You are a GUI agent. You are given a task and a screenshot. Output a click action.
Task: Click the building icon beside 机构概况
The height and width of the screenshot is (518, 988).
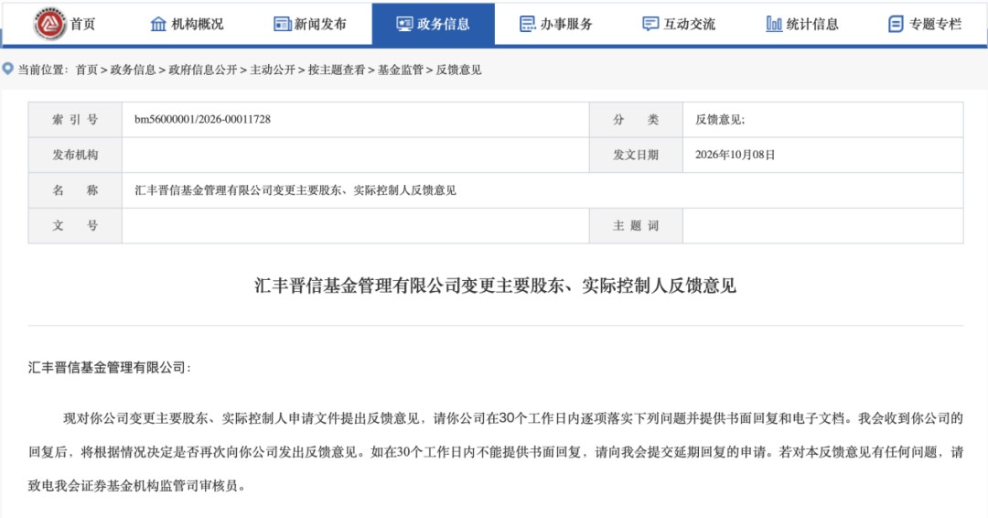point(158,24)
